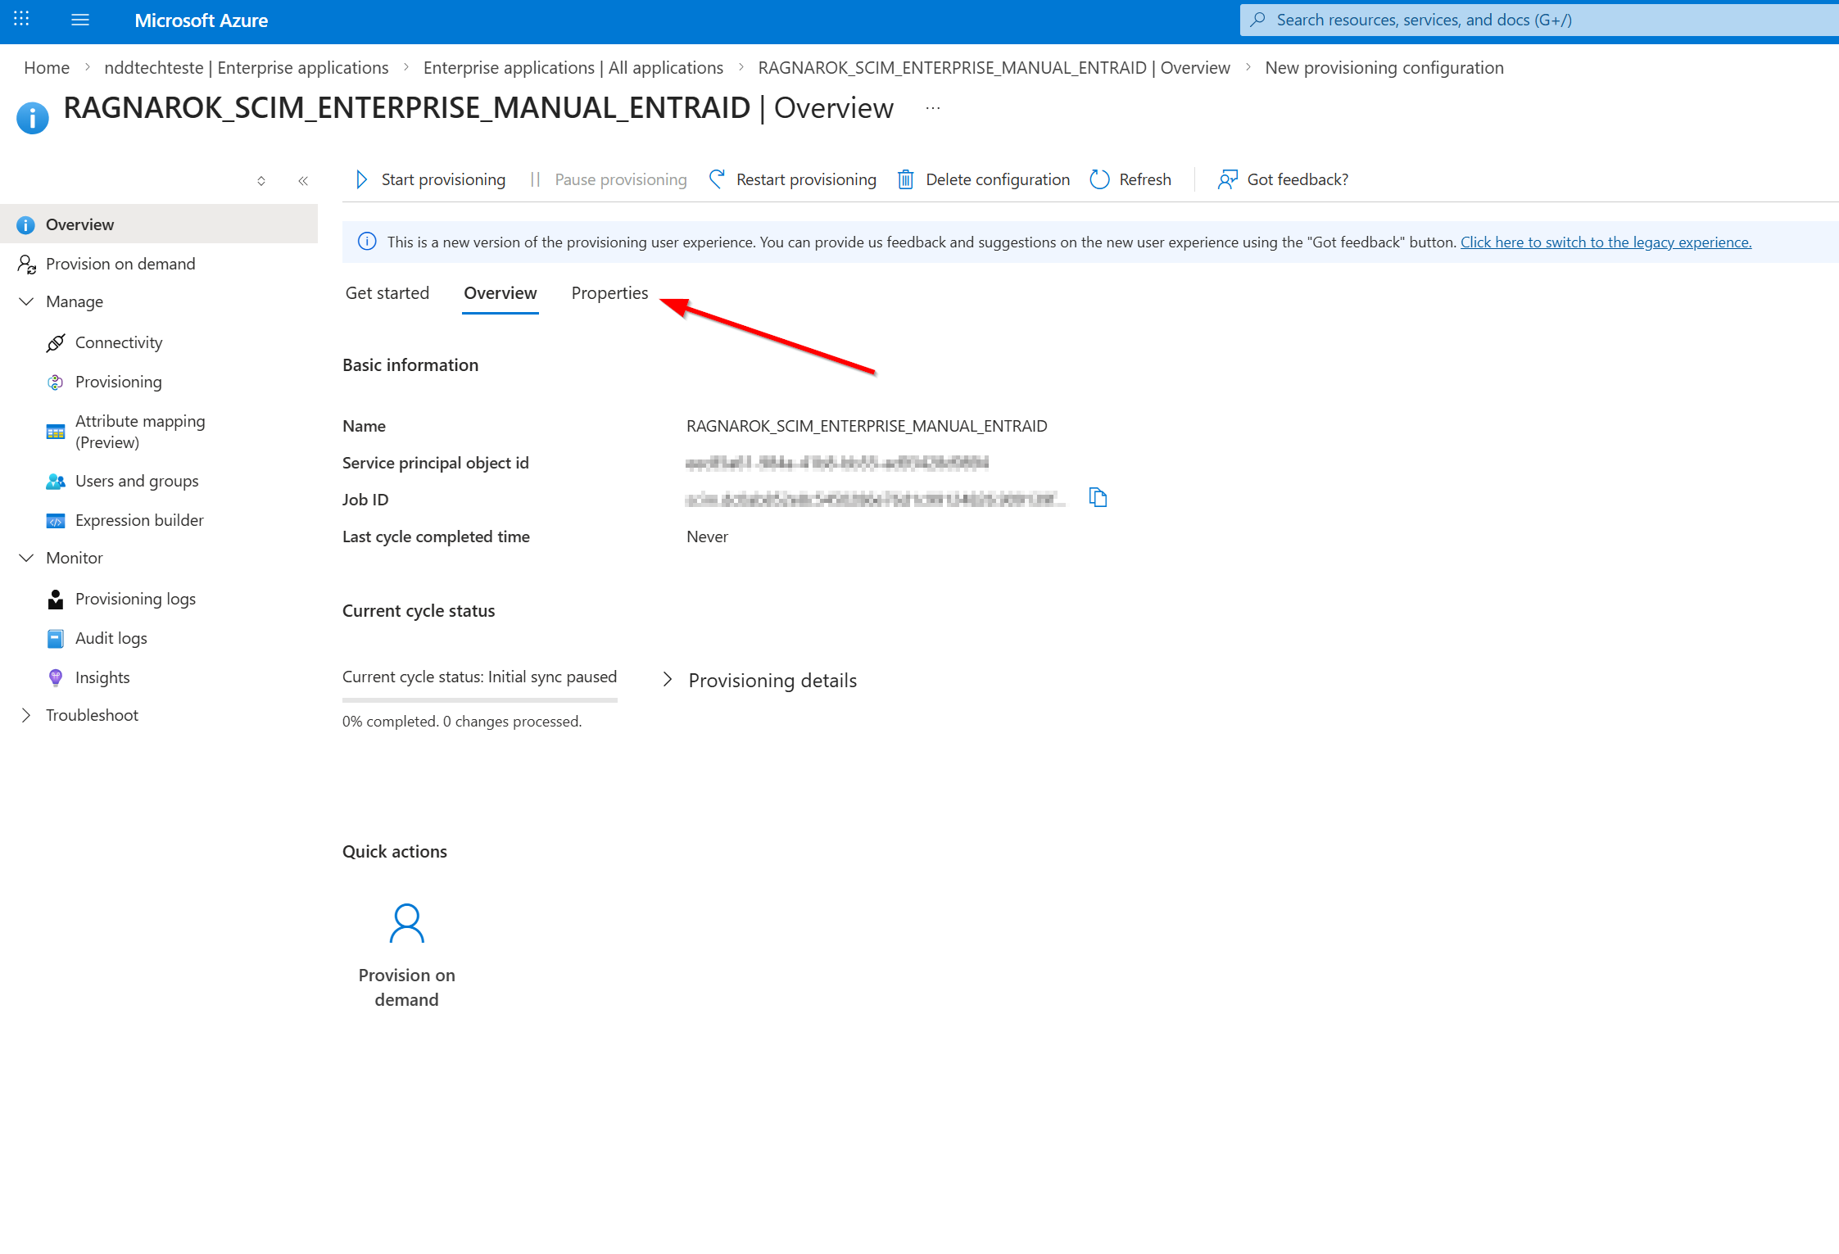The width and height of the screenshot is (1839, 1254).
Task: Open the app launcher grid icon
Action: (22, 20)
